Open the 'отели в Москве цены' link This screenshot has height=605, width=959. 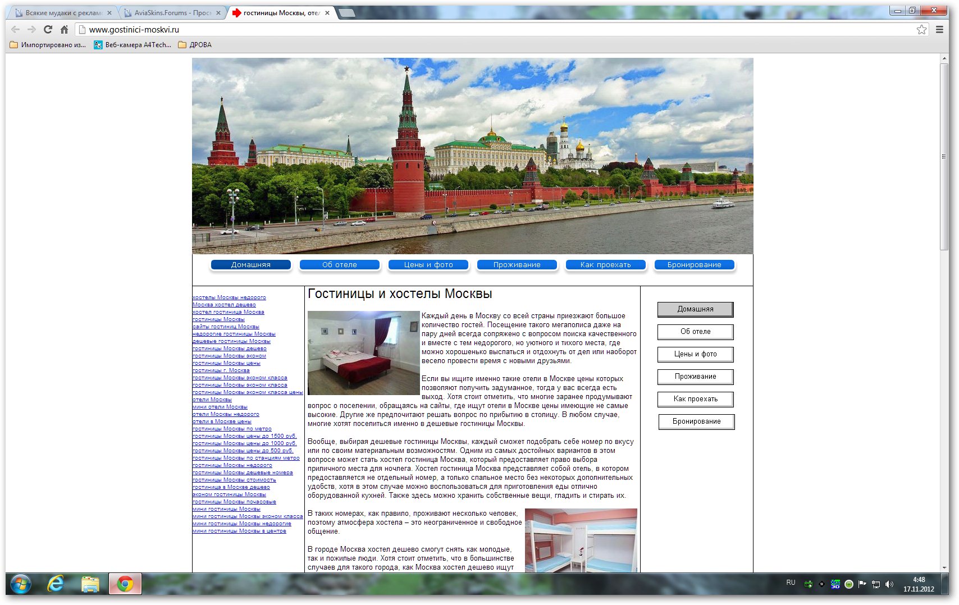coord(222,421)
